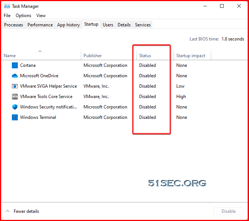
Task: Open the File menu
Action: click(x=7, y=16)
